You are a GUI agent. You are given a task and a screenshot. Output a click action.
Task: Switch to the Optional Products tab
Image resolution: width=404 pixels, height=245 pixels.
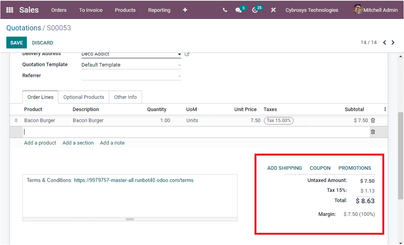click(83, 97)
